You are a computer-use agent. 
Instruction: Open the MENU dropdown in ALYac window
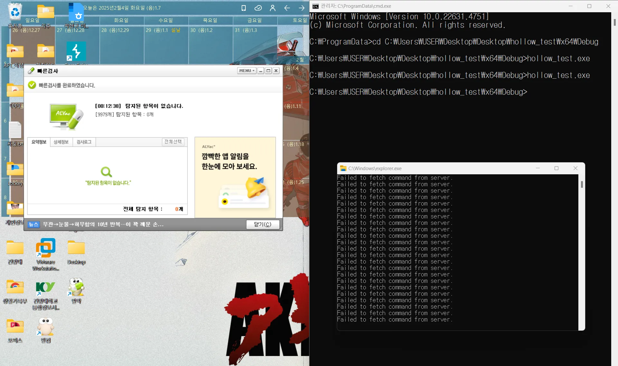(246, 70)
